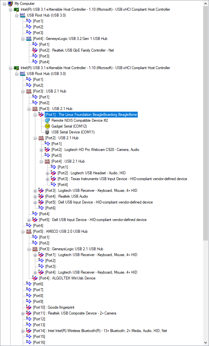Select [Port15] in the tree
This screenshot has width=209, height=346.
point(39,337)
